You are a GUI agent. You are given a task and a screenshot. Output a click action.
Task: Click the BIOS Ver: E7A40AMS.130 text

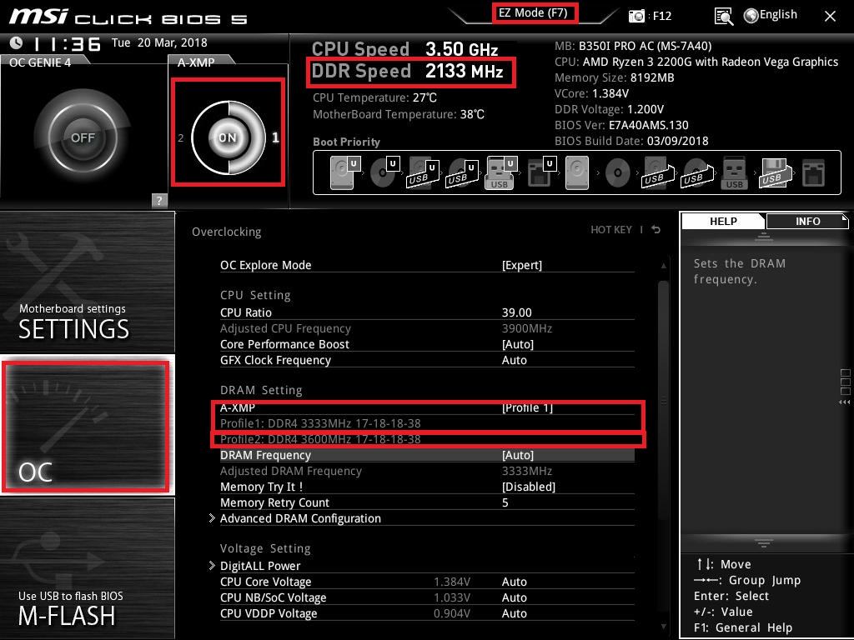pos(621,125)
